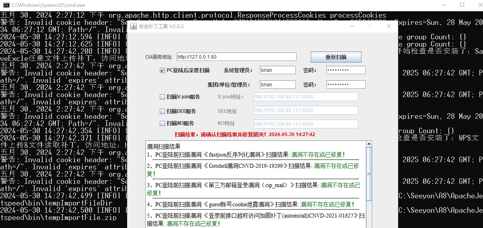
Task: Click the 重新扫描 button
Action: click(336, 57)
